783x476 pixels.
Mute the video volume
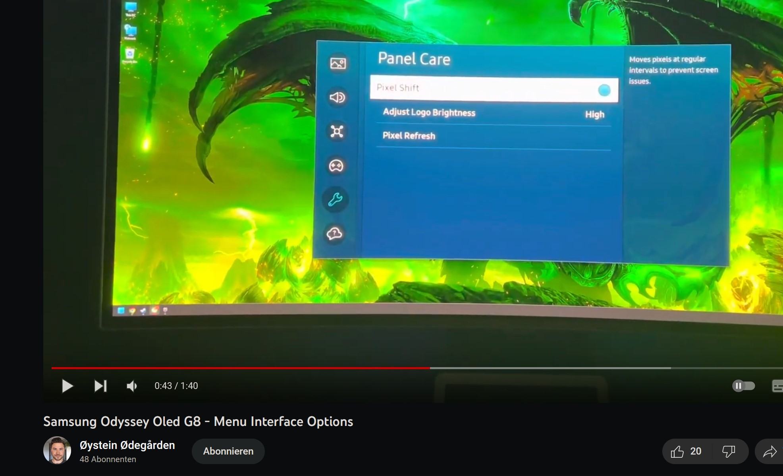132,386
